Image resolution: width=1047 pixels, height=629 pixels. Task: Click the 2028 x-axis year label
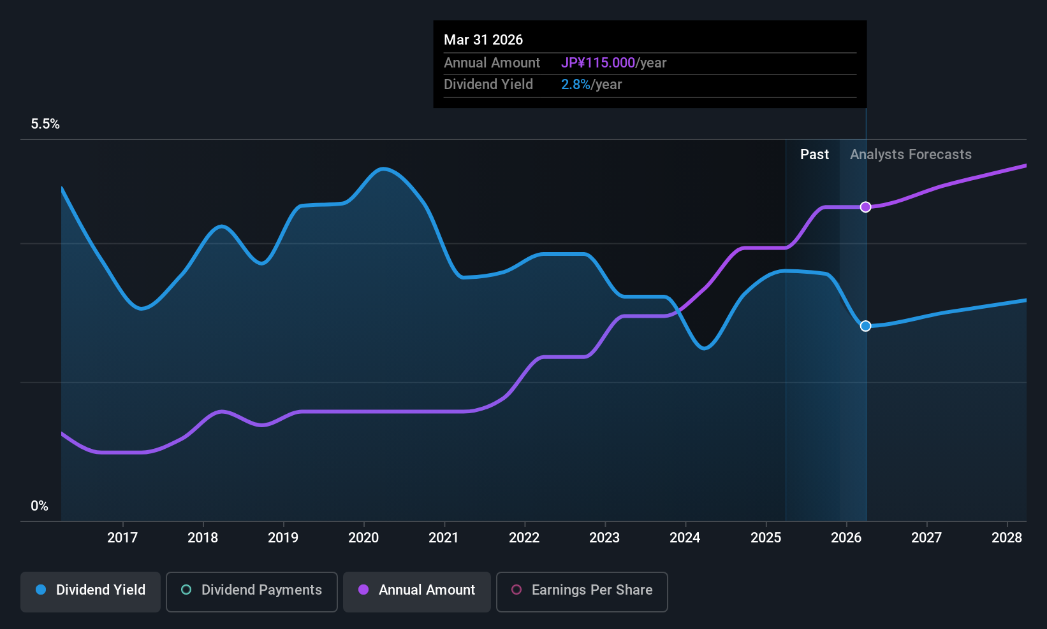click(1007, 538)
